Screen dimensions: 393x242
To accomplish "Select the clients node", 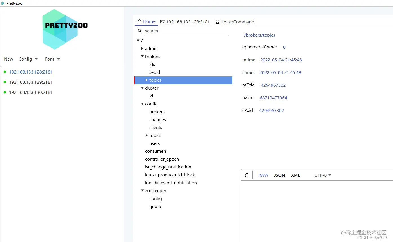I will 156,127.
